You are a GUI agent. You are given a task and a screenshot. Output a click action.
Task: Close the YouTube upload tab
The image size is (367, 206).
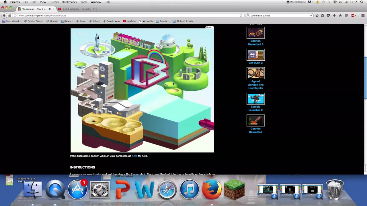[x=93, y=9]
